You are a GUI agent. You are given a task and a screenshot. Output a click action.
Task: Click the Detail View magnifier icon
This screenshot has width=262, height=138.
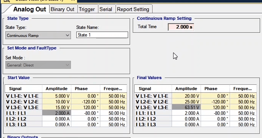click(x=6, y=1)
